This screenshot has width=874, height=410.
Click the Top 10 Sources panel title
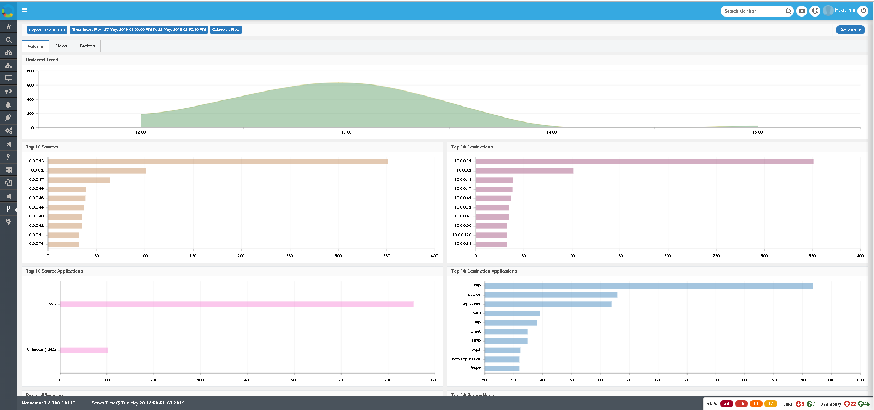42,147
